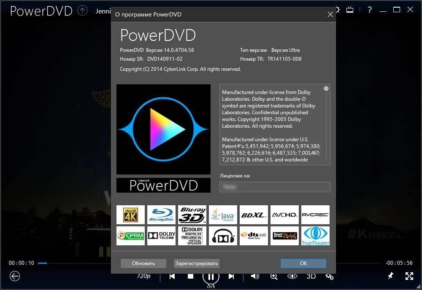The image size is (422, 290).
Task: Close the О программе PowerDVD dialog
Action: click(x=330, y=14)
